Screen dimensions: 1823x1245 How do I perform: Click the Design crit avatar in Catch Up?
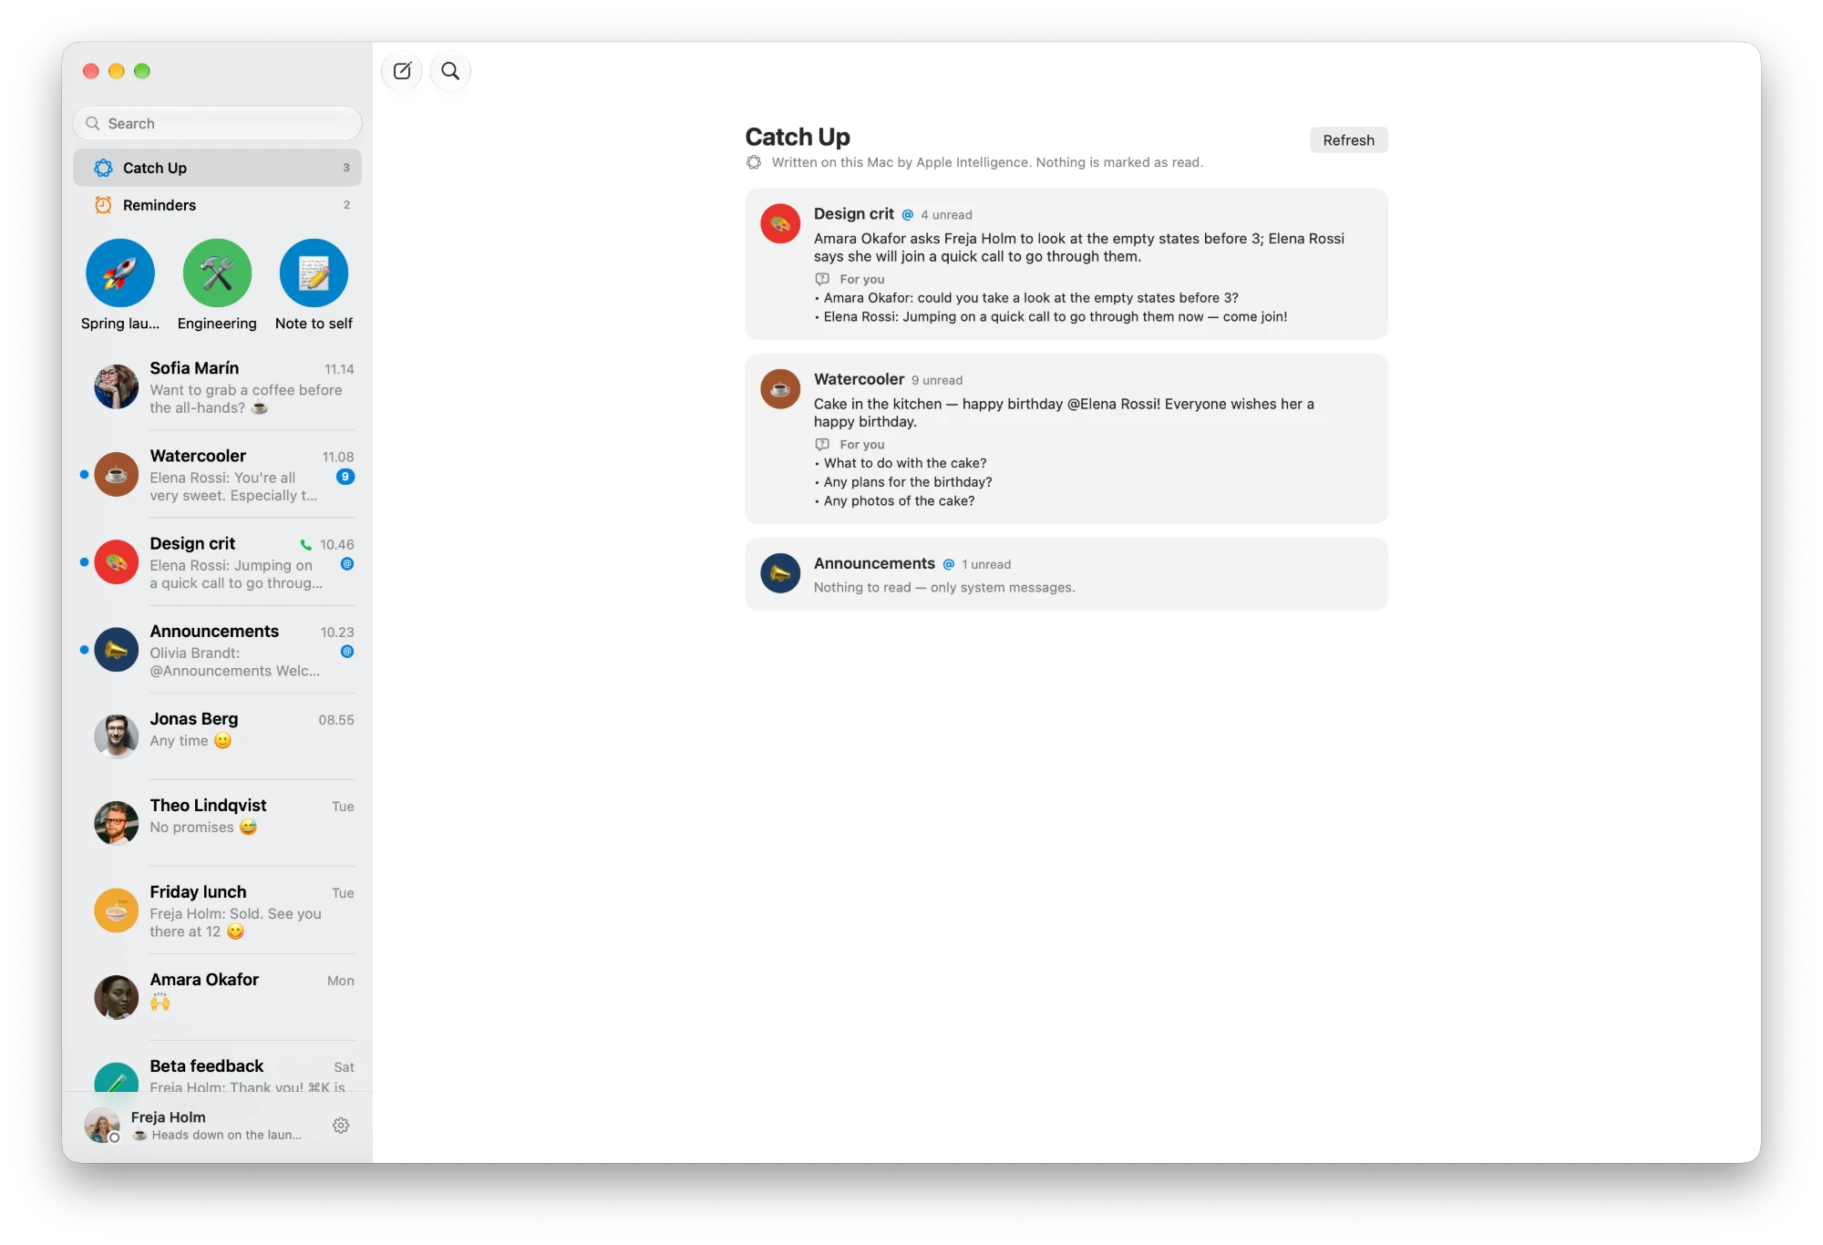tap(780, 223)
